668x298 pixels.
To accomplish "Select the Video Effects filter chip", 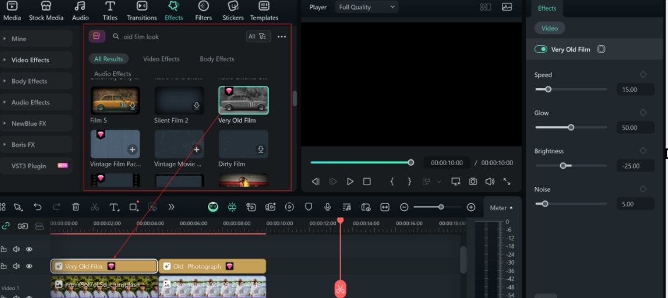I will 161,59.
